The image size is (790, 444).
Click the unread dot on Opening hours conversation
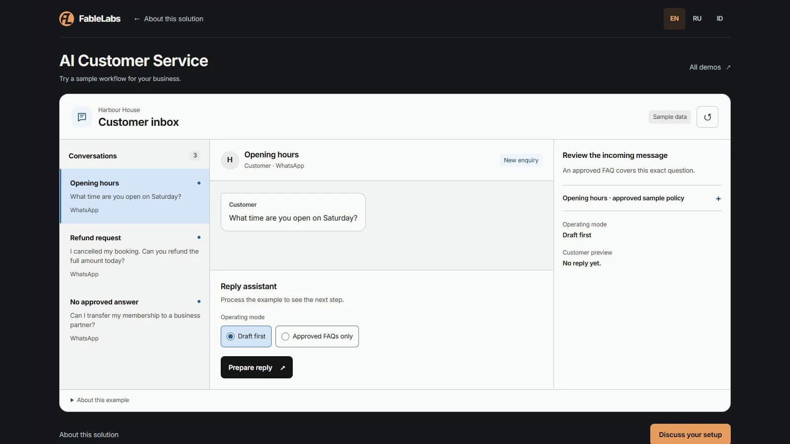point(199,183)
